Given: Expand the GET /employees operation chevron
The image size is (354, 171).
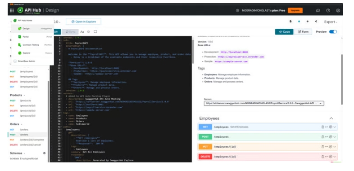Looking at the screenshot, I should [x=335, y=127].
